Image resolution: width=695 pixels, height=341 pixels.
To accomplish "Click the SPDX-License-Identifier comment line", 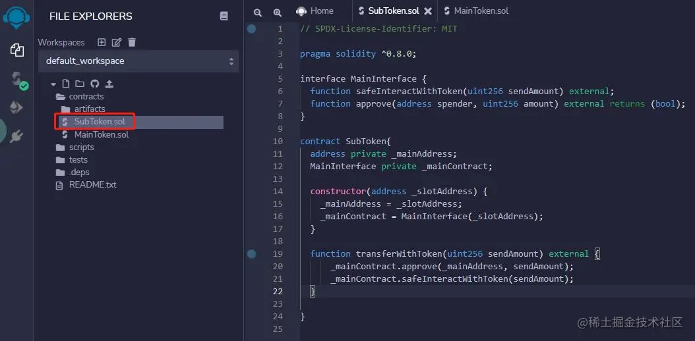I will pyautogui.click(x=378, y=29).
